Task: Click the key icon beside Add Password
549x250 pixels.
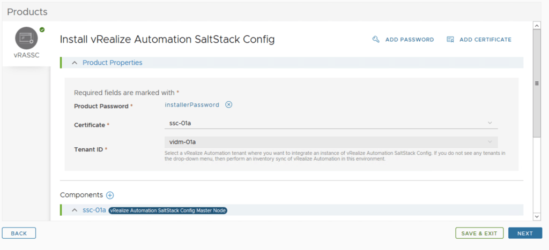Action: pyautogui.click(x=376, y=40)
